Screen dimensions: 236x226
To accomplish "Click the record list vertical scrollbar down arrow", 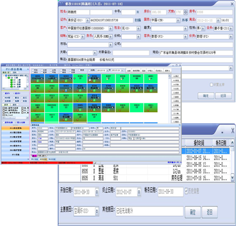I will pyautogui.click(x=233, y=177).
